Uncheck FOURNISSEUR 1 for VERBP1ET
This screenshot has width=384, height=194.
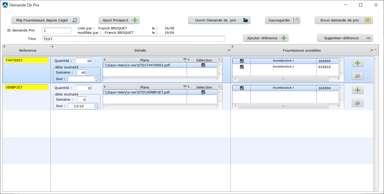point(242,88)
